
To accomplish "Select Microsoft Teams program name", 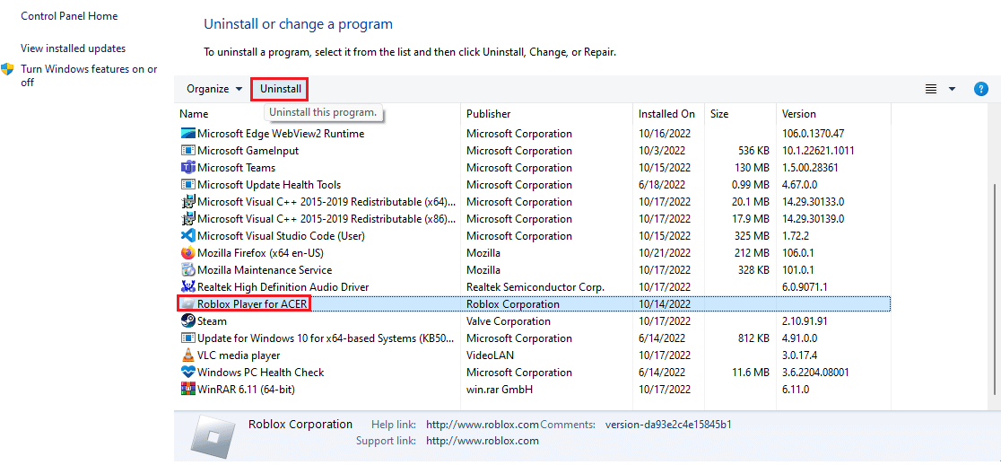I will coord(236,168).
